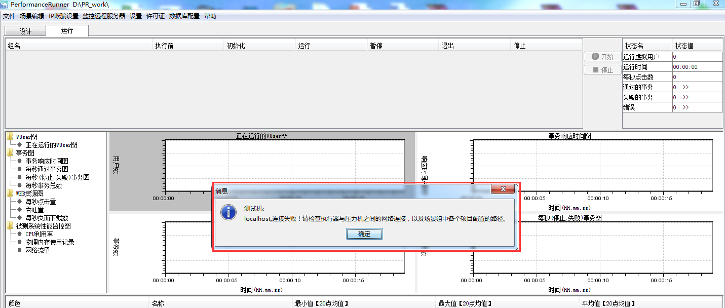Open the 许可证 menu
725x308 pixels.
pos(156,16)
